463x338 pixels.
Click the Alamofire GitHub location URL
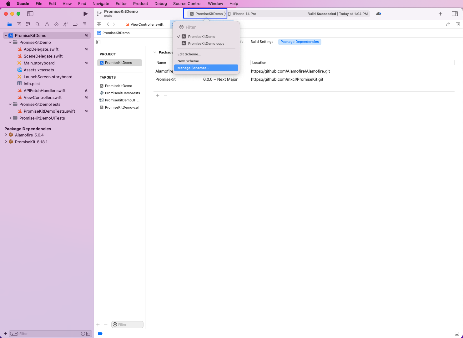(x=290, y=71)
